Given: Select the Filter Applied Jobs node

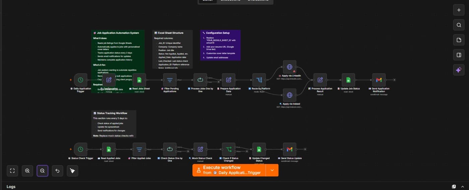Looking at the screenshot, I should [x=139, y=149].
